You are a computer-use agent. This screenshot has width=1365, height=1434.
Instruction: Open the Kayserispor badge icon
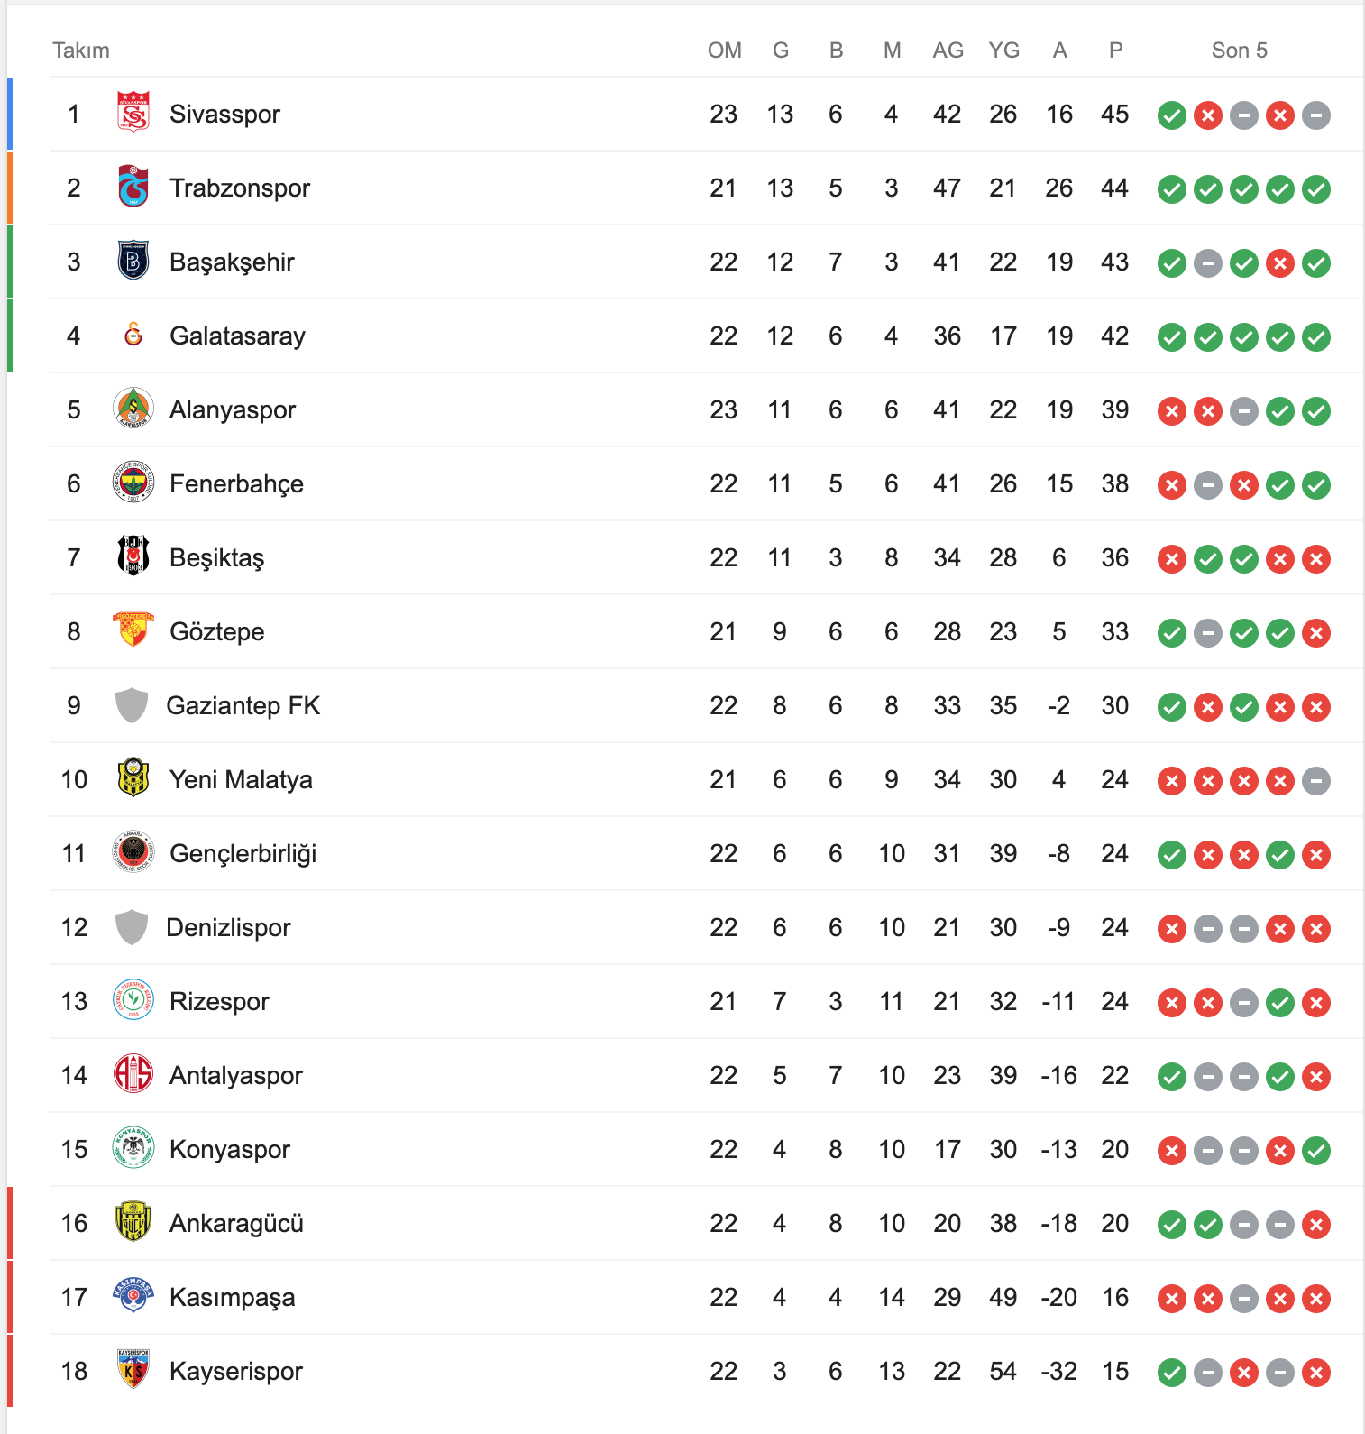point(133,1370)
